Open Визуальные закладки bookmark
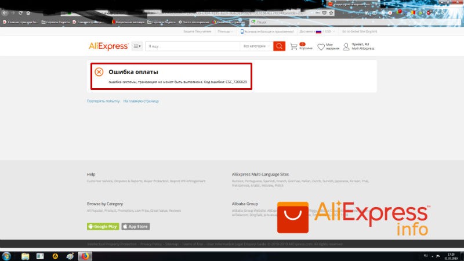 tap(128, 22)
